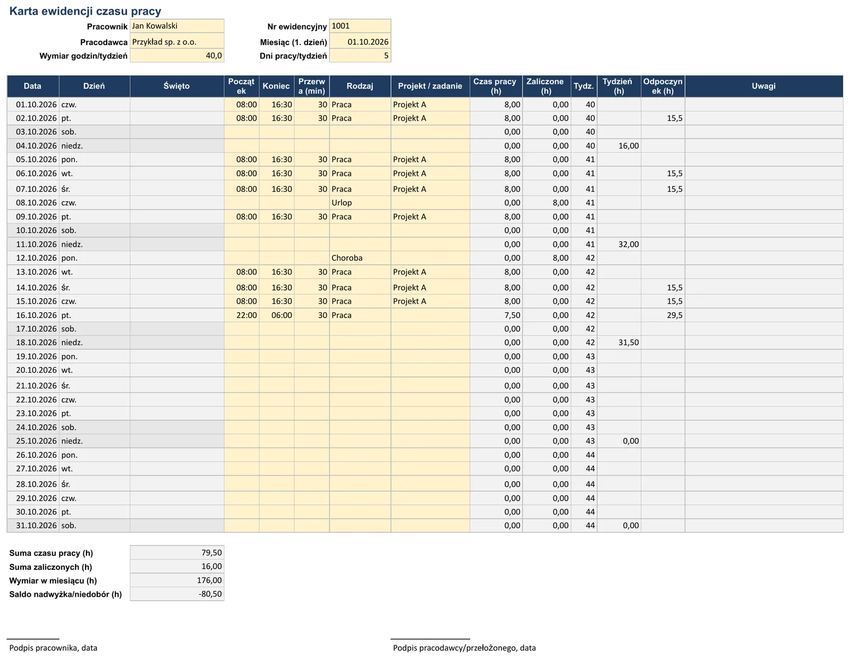Click the Odpoczynek (h) column header
The height and width of the screenshot is (659, 850).
coord(663,86)
